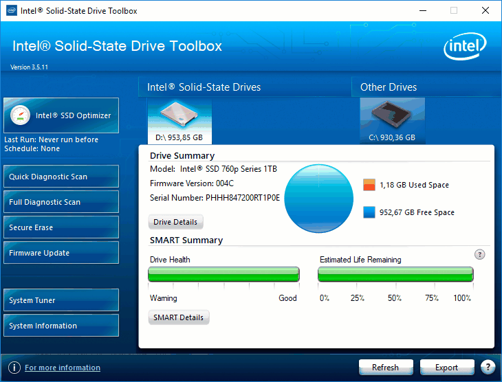Click the information circle icon at bottom left
The height and width of the screenshot is (382, 502).
tap(14, 368)
